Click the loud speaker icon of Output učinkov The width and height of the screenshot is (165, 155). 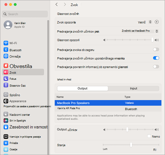coord(157,130)
